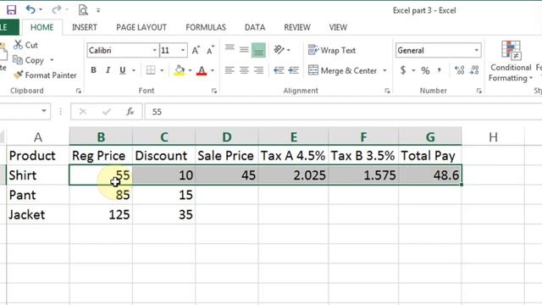Expand the Copy options dropdown arrow
This screenshot has width=542, height=305.
pyautogui.click(x=52, y=60)
